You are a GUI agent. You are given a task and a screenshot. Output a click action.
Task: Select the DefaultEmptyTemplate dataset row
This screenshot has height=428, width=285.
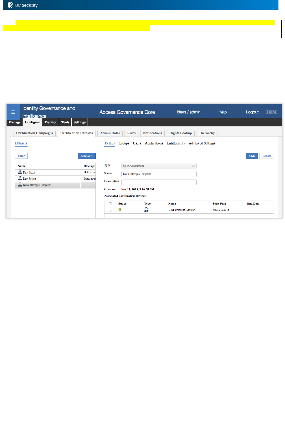(55, 185)
